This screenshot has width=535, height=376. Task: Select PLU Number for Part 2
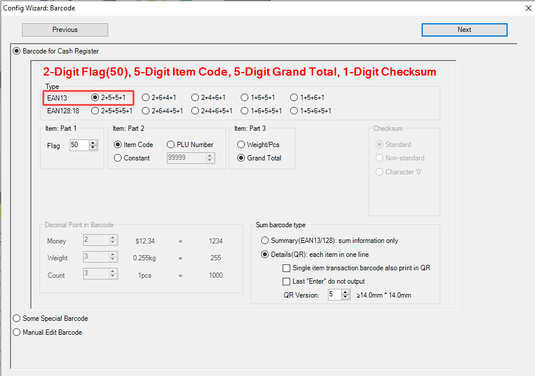click(x=190, y=145)
